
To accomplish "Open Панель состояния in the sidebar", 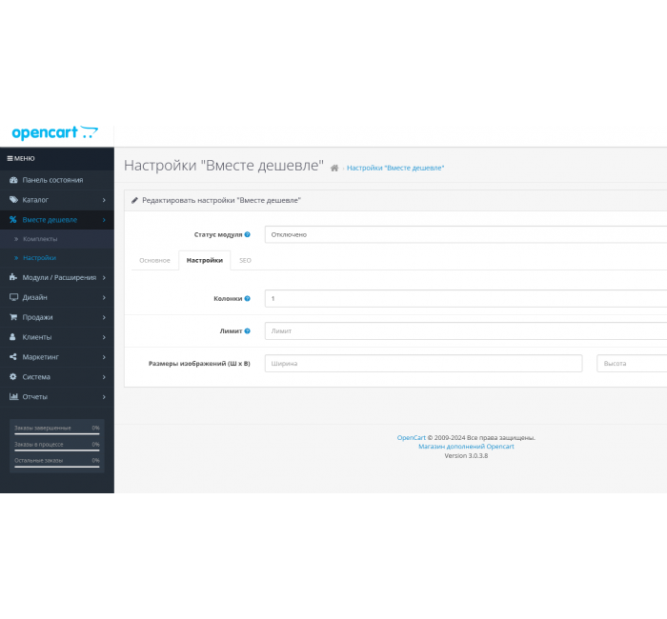I will [x=57, y=180].
